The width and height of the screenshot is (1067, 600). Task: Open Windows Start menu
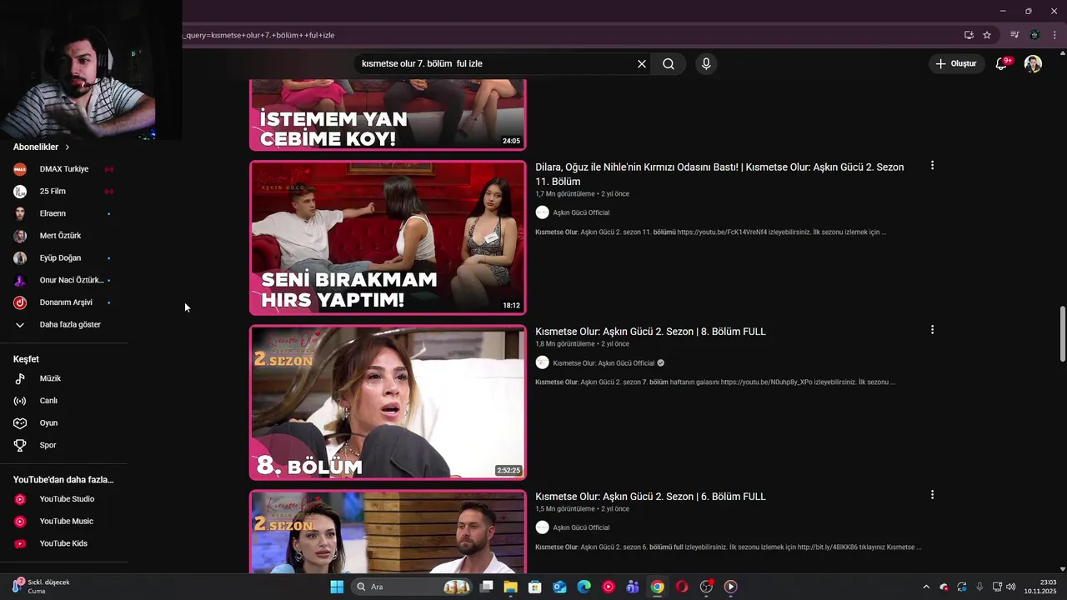point(337,587)
